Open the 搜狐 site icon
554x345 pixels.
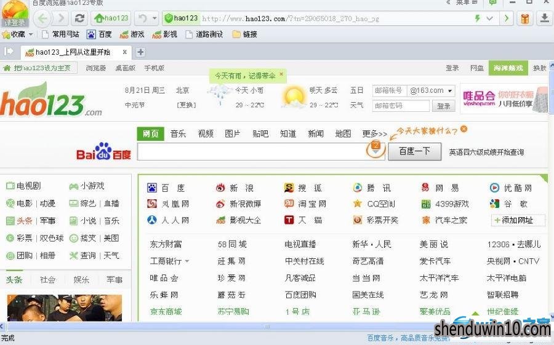[x=289, y=188]
